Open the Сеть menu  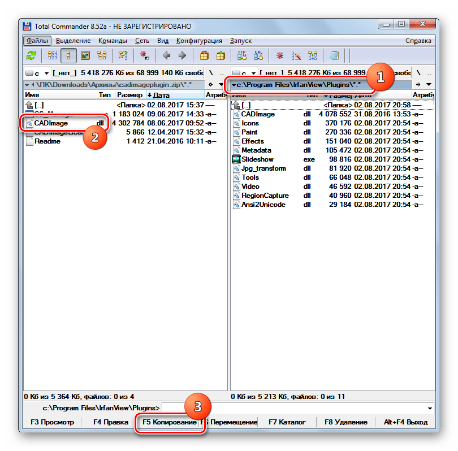coord(142,41)
